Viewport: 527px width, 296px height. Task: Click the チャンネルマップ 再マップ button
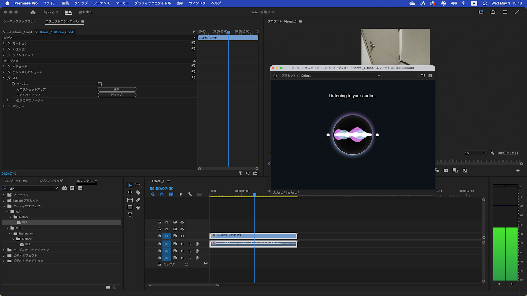pos(117,95)
